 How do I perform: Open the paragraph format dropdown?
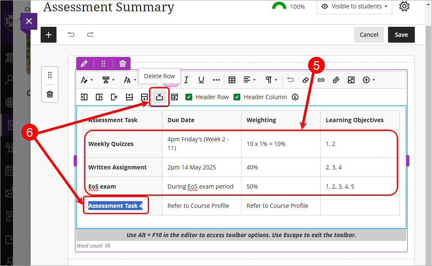click(270, 79)
